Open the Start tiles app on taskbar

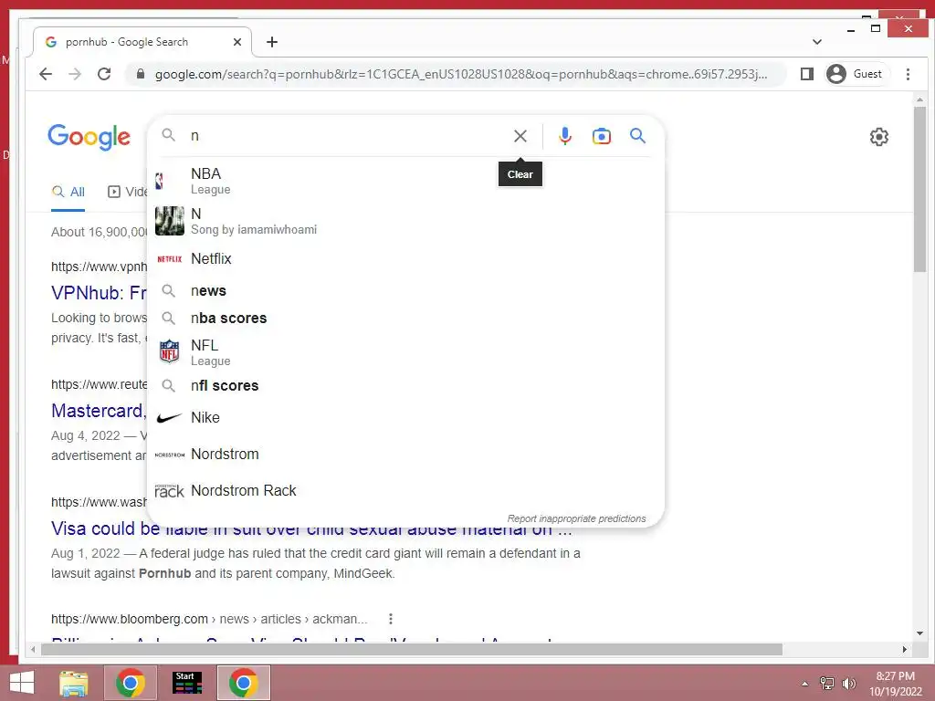pyautogui.click(x=186, y=683)
